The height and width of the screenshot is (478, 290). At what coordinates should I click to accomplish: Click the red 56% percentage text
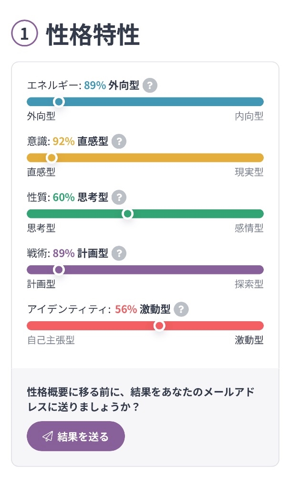pyautogui.click(x=126, y=309)
